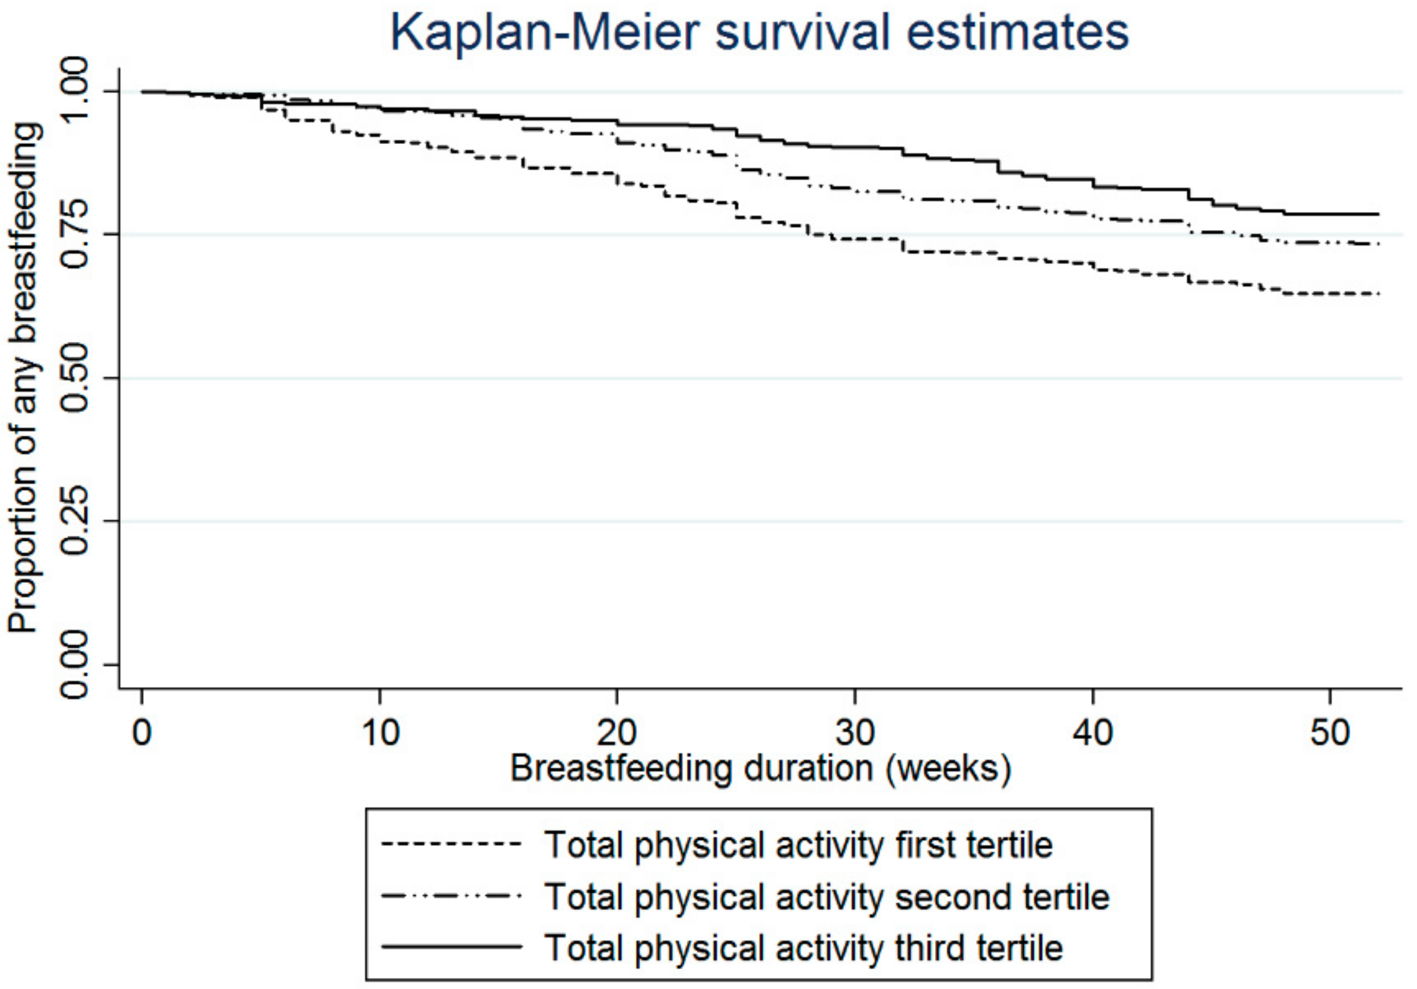Select the 0 weeks x-axis tick label

pyautogui.click(x=142, y=732)
